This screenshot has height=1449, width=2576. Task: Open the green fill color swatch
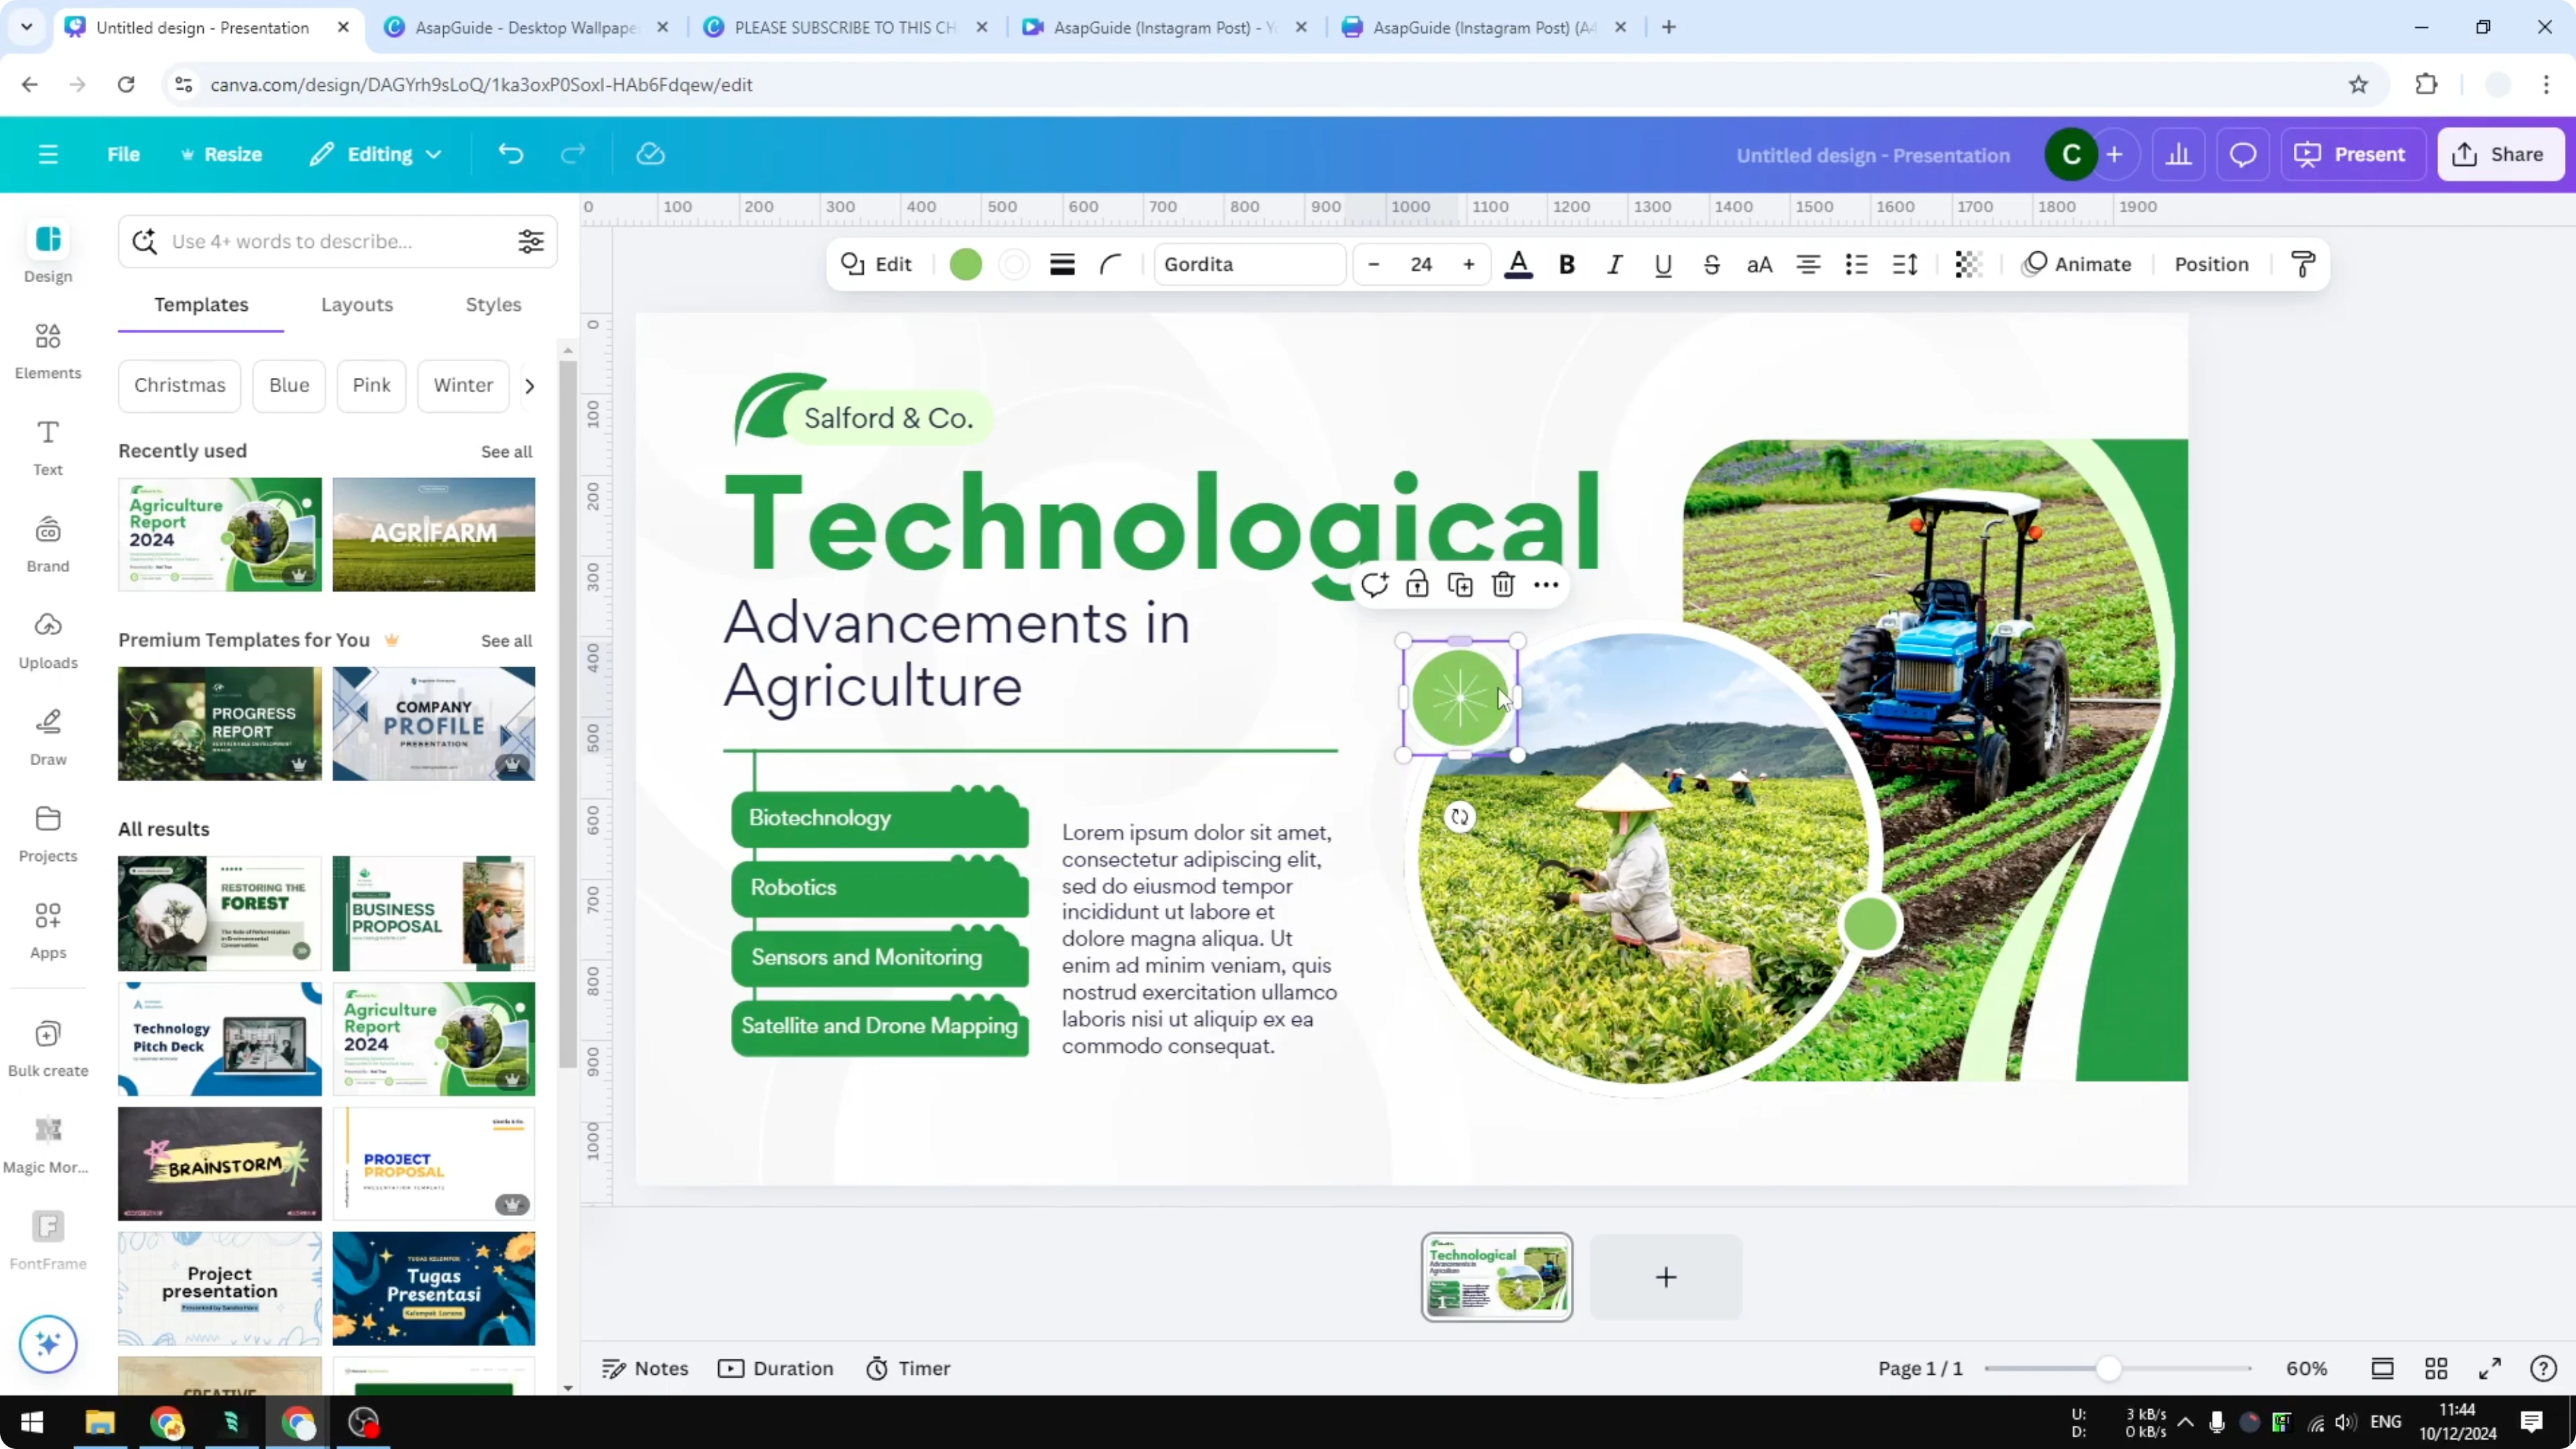pos(965,264)
